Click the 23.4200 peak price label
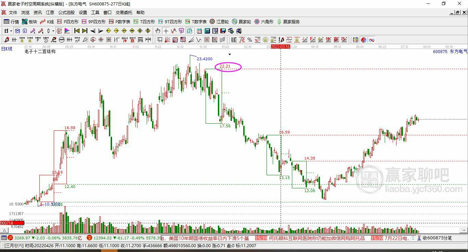 coord(205,59)
